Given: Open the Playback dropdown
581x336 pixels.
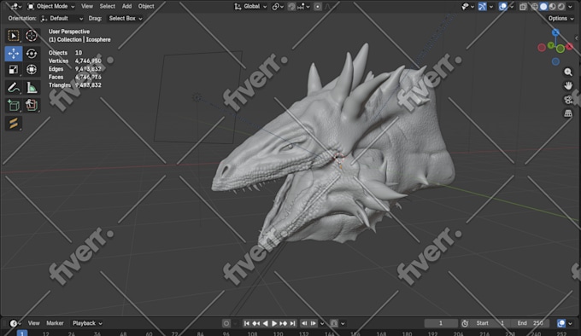Looking at the screenshot, I should pos(87,323).
